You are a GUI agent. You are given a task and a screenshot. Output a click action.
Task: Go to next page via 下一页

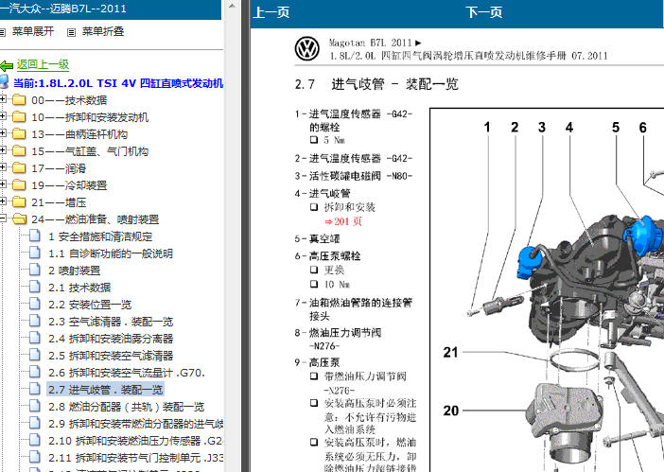click(x=483, y=12)
